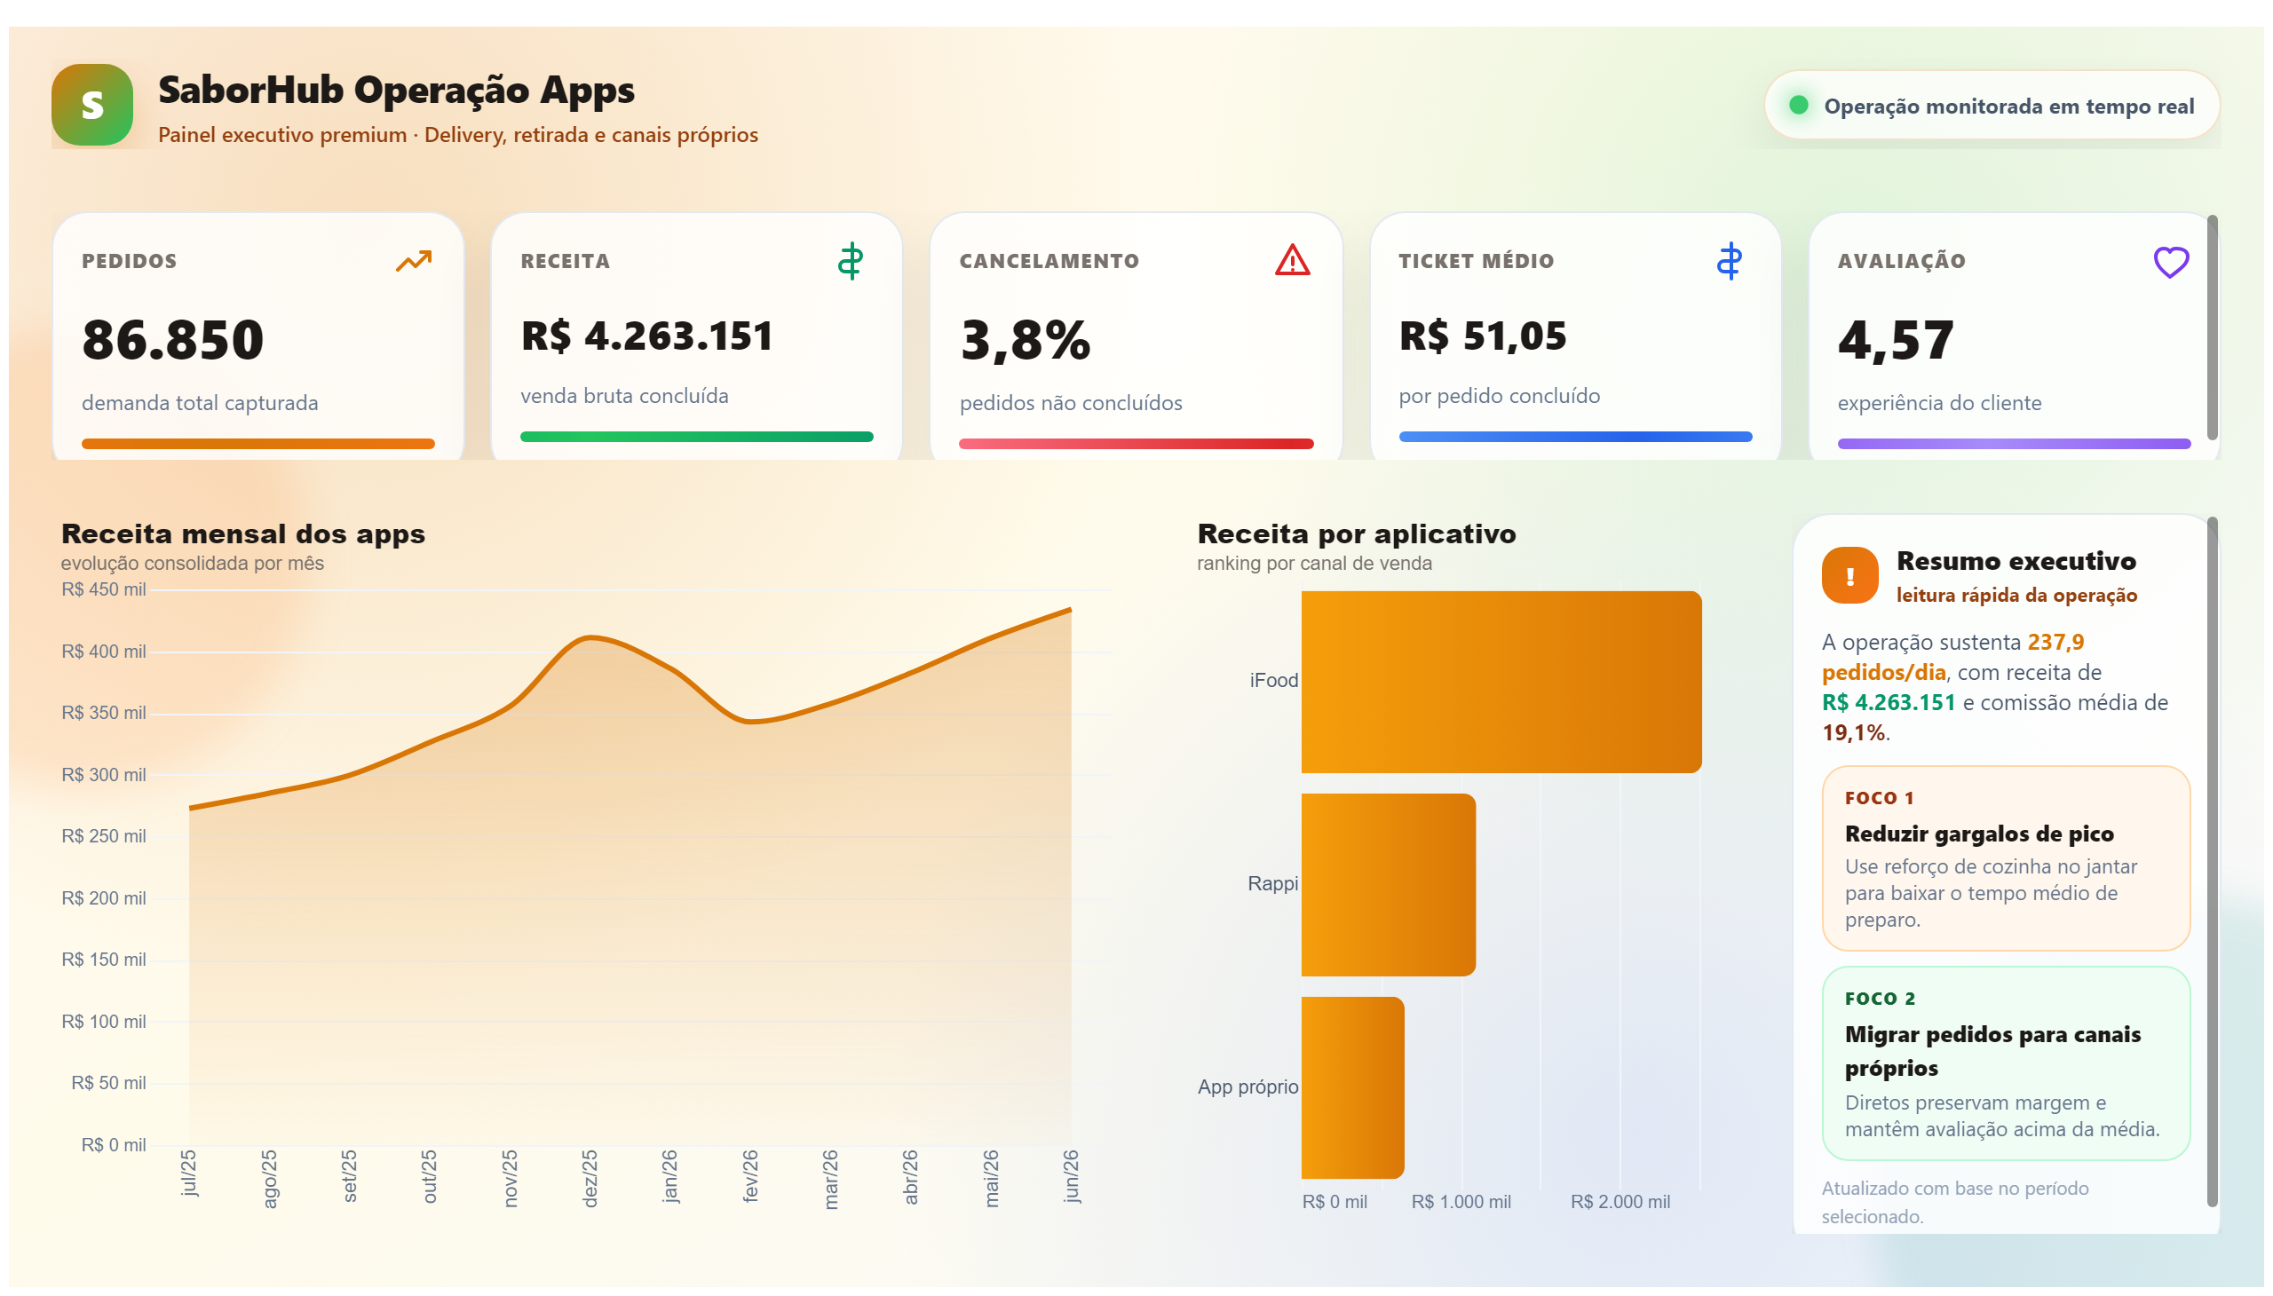Viewport: 2273px width, 1296px height.
Task: Click the 'SaborHub Operação Apps' title
Action: [x=396, y=91]
